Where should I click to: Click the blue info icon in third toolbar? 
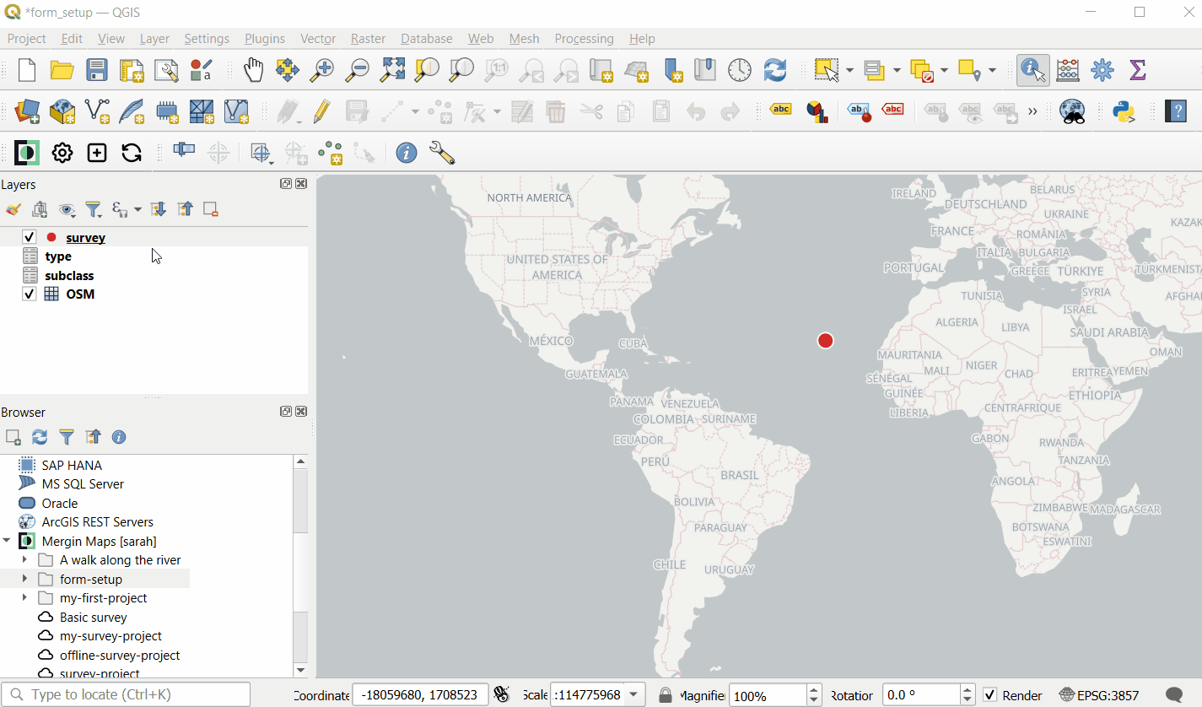[x=407, y=153]
